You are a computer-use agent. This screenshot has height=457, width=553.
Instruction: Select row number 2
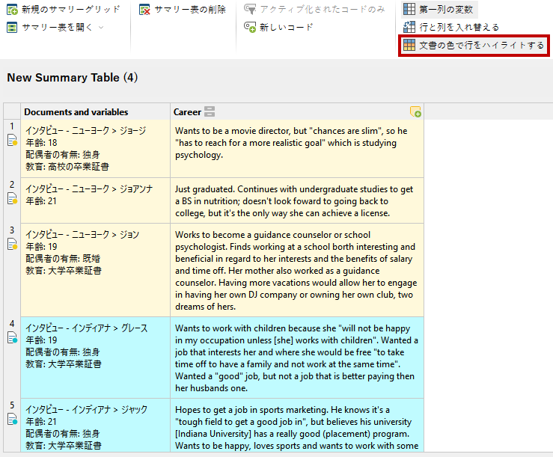(x=12, y=184)
